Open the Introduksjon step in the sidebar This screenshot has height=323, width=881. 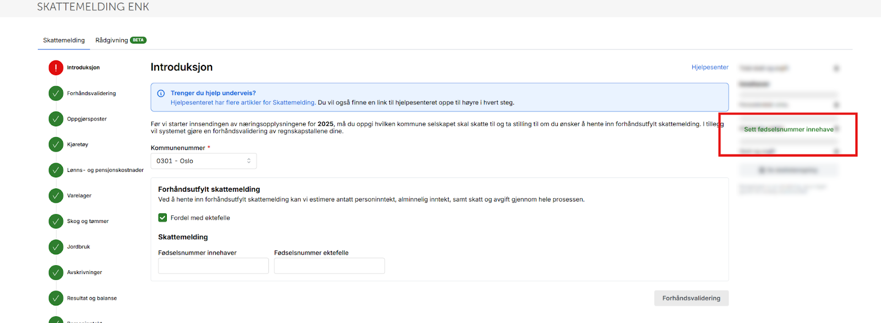pyautogui.click(x=83, y=68)
